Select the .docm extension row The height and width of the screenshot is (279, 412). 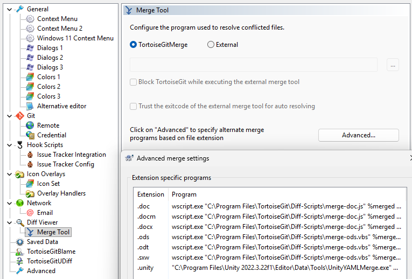click(269, 217)
